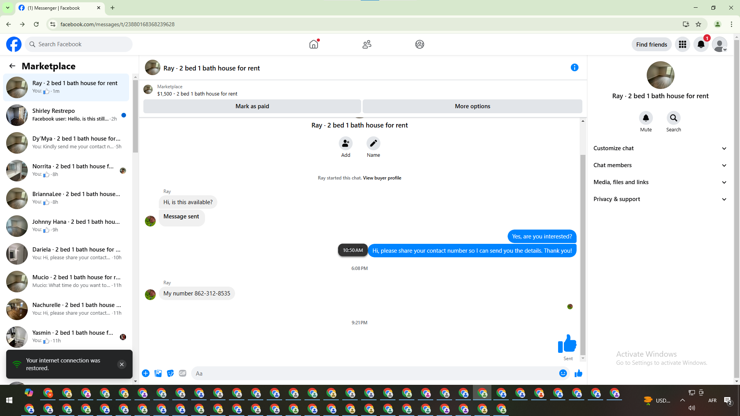Viewport: 740px width, 416px height.
Task: Click Ray's listing thumbnail in right panel
Action: [660, 75]
